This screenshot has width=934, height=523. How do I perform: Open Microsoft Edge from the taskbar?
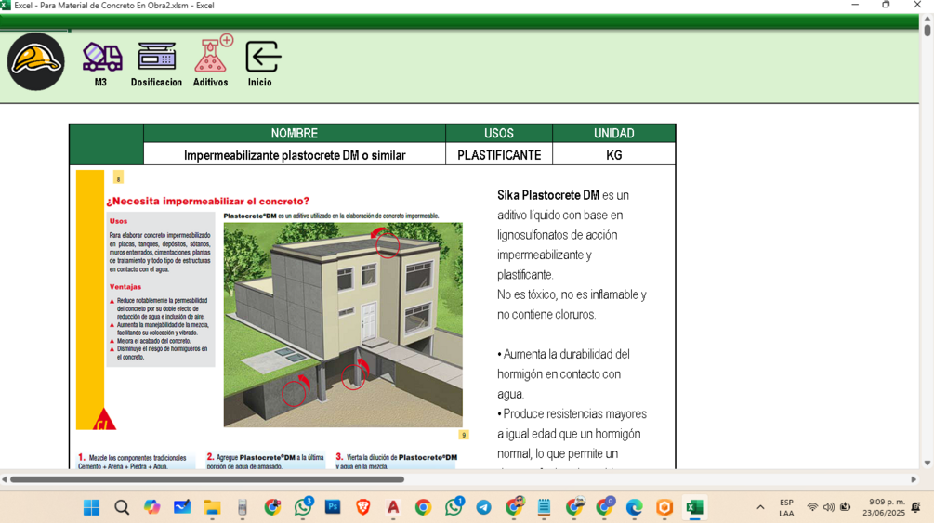click(x=635, y=507)
